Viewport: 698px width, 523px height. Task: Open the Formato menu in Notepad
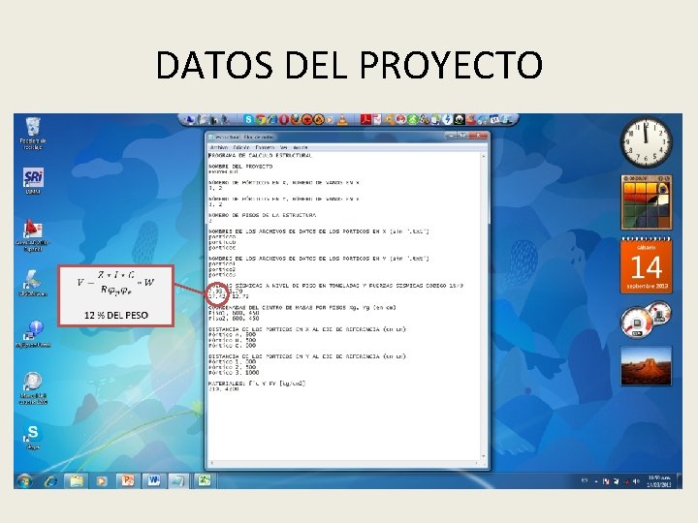pos(265,147)
